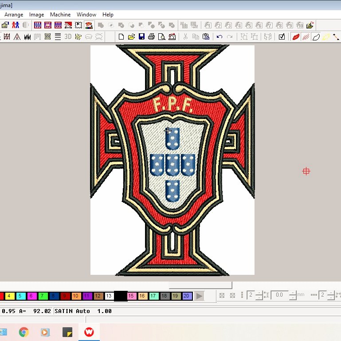Select the triangular radial stitch tool
Screen dimensions: 341x341
17,36
